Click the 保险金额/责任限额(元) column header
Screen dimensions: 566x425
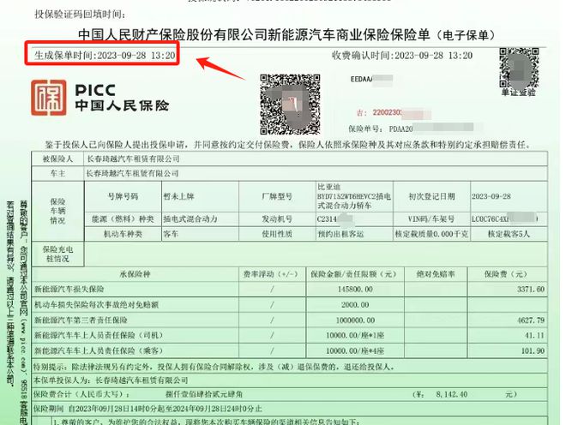355,274
